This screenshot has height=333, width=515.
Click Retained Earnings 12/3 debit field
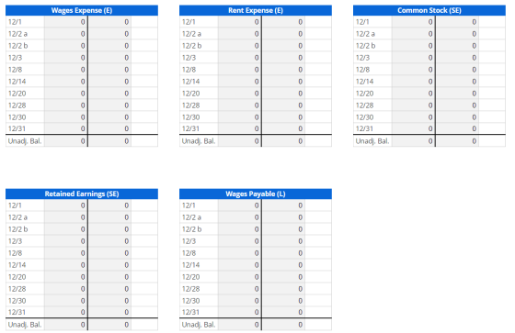tap(65, 241)
